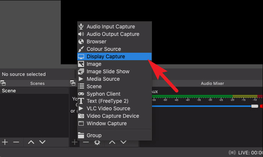Move source down in Sources list
This screenshot has width=263, height=157.
(123, 142)
